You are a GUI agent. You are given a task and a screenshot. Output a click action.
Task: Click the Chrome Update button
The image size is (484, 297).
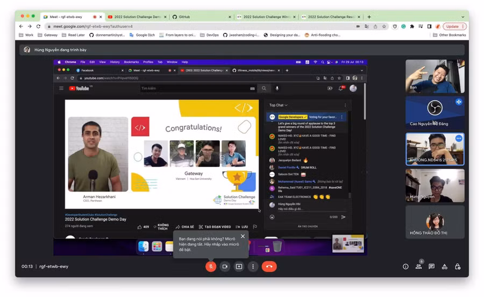(x=454, y=26)
